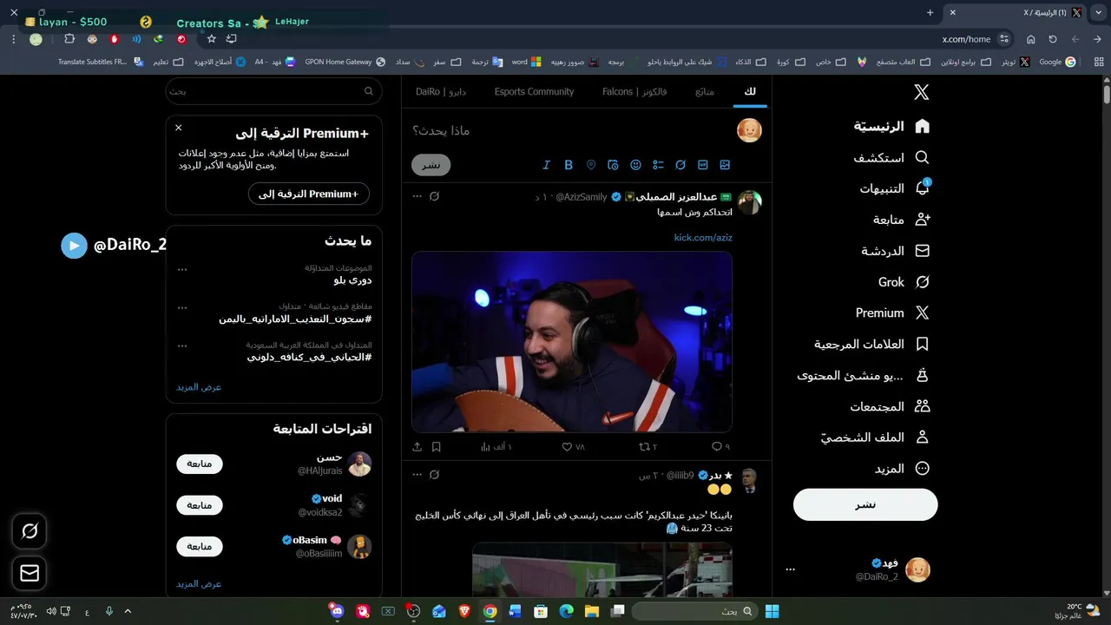Open the kick.com/aziz link
This screenshot has width=1111, height=625.
[x=703, y=237]
